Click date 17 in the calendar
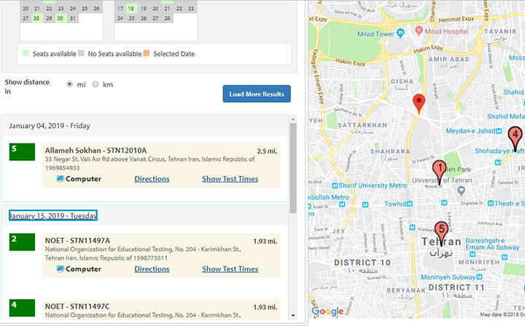Screen dimensions: 525x326 click(x=120, y=9)
